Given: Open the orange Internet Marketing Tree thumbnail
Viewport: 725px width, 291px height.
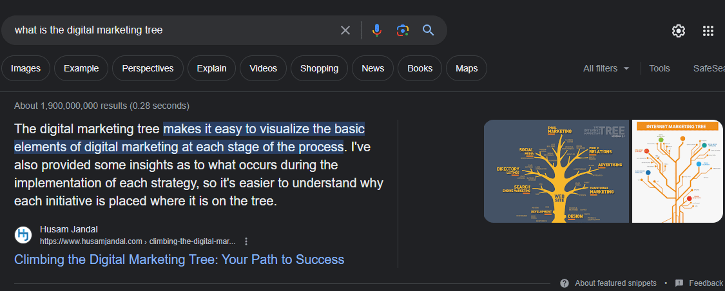Looking at the screenshot, I should coord(677,171).
